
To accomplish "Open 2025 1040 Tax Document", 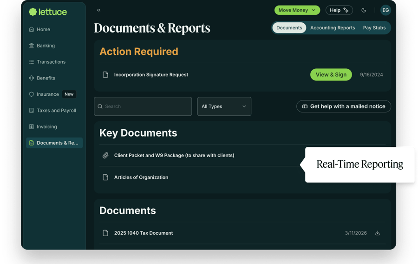I will pos(144,233).
